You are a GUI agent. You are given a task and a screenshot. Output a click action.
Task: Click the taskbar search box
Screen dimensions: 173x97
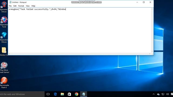click(x=22, y=94)
